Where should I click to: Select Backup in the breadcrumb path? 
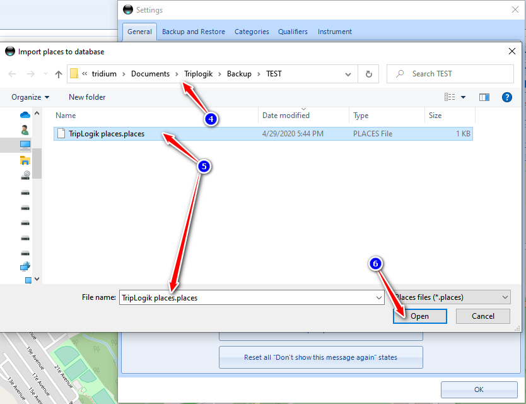[x=239, y=74]
